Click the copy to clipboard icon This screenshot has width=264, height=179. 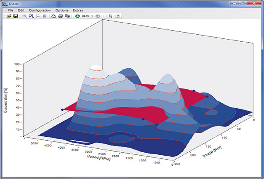click(x=67, y=16)
